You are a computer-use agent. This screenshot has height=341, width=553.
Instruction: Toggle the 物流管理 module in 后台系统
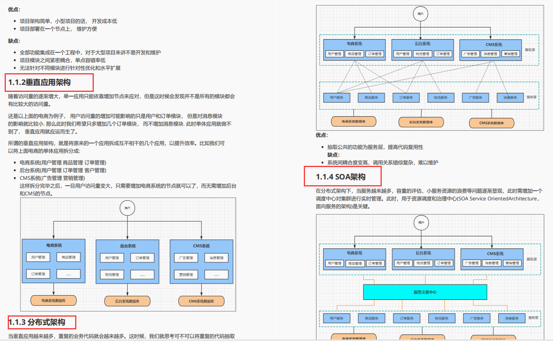[111, 274]
